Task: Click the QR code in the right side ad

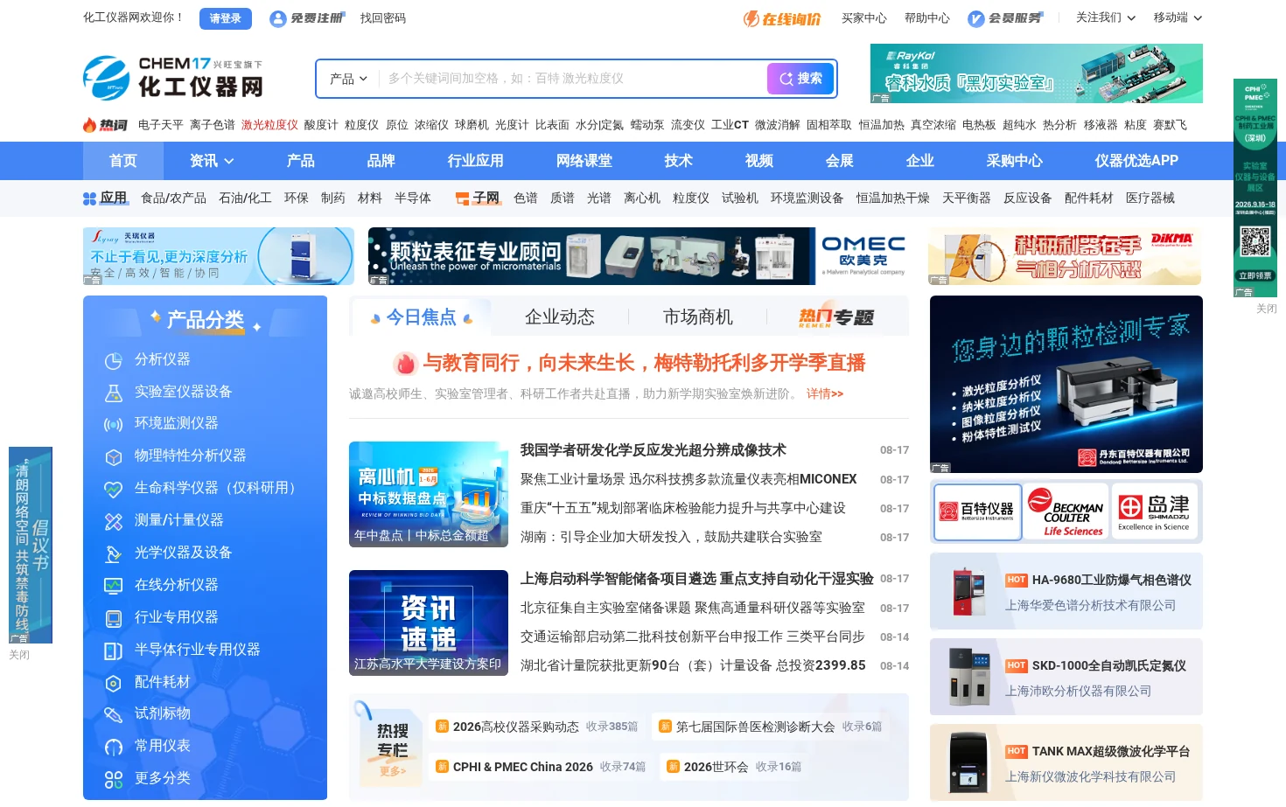Action: [x=1255, y=241]
